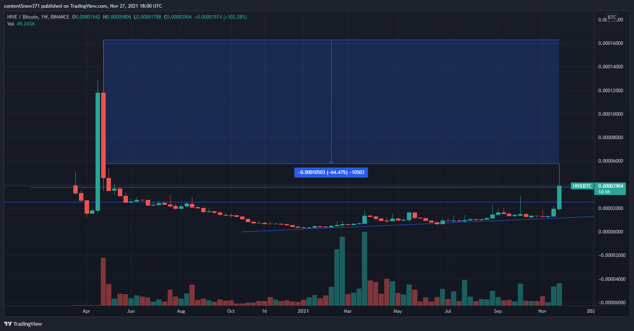Click the 0.00002000 price axis label
Viewport: 634px width, 331px height.
click(x=611, y=208)
